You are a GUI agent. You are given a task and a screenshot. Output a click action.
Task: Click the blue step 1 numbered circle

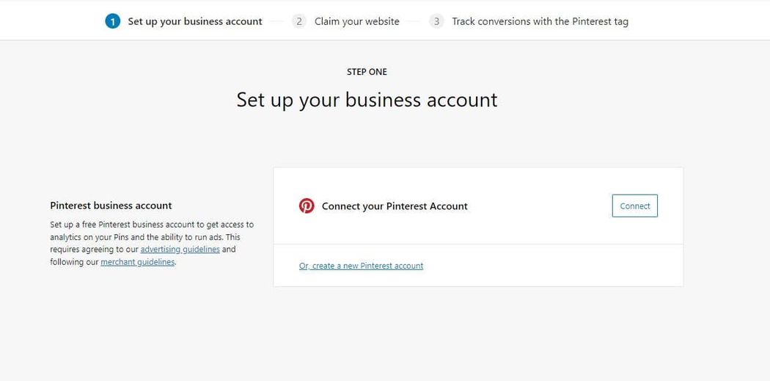[112, 21]
